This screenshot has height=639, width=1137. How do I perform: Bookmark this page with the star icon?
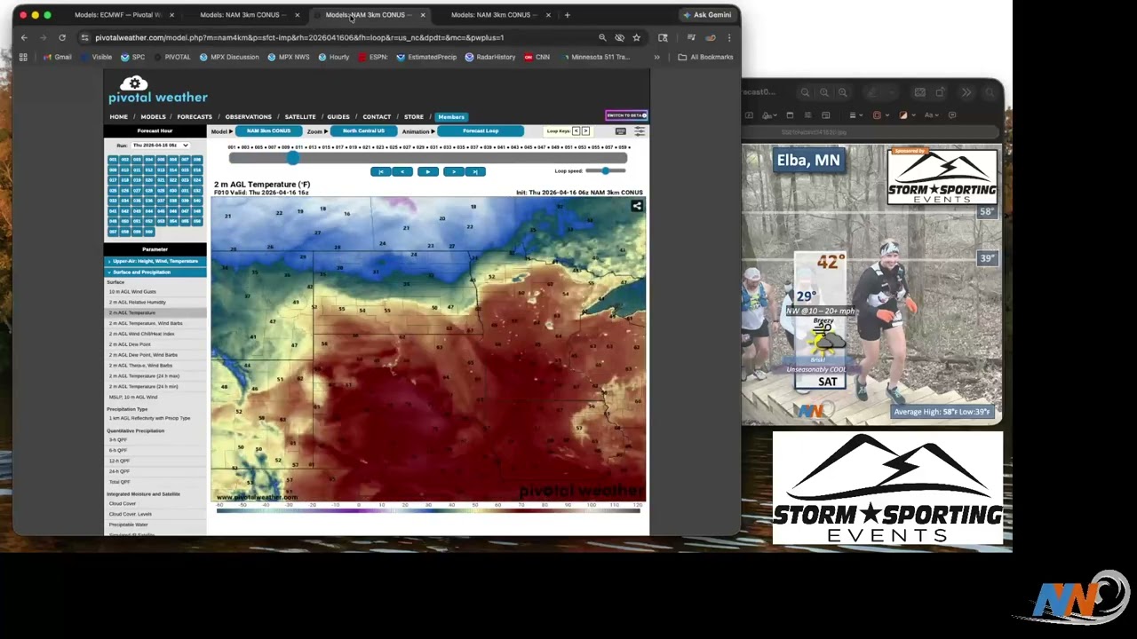[636, 38]
